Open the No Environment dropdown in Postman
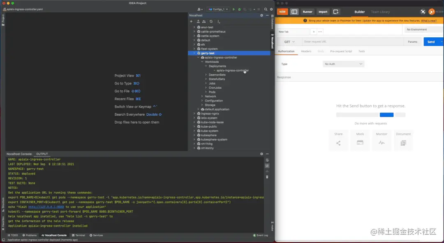444x243 pixels. coord(423,30)
